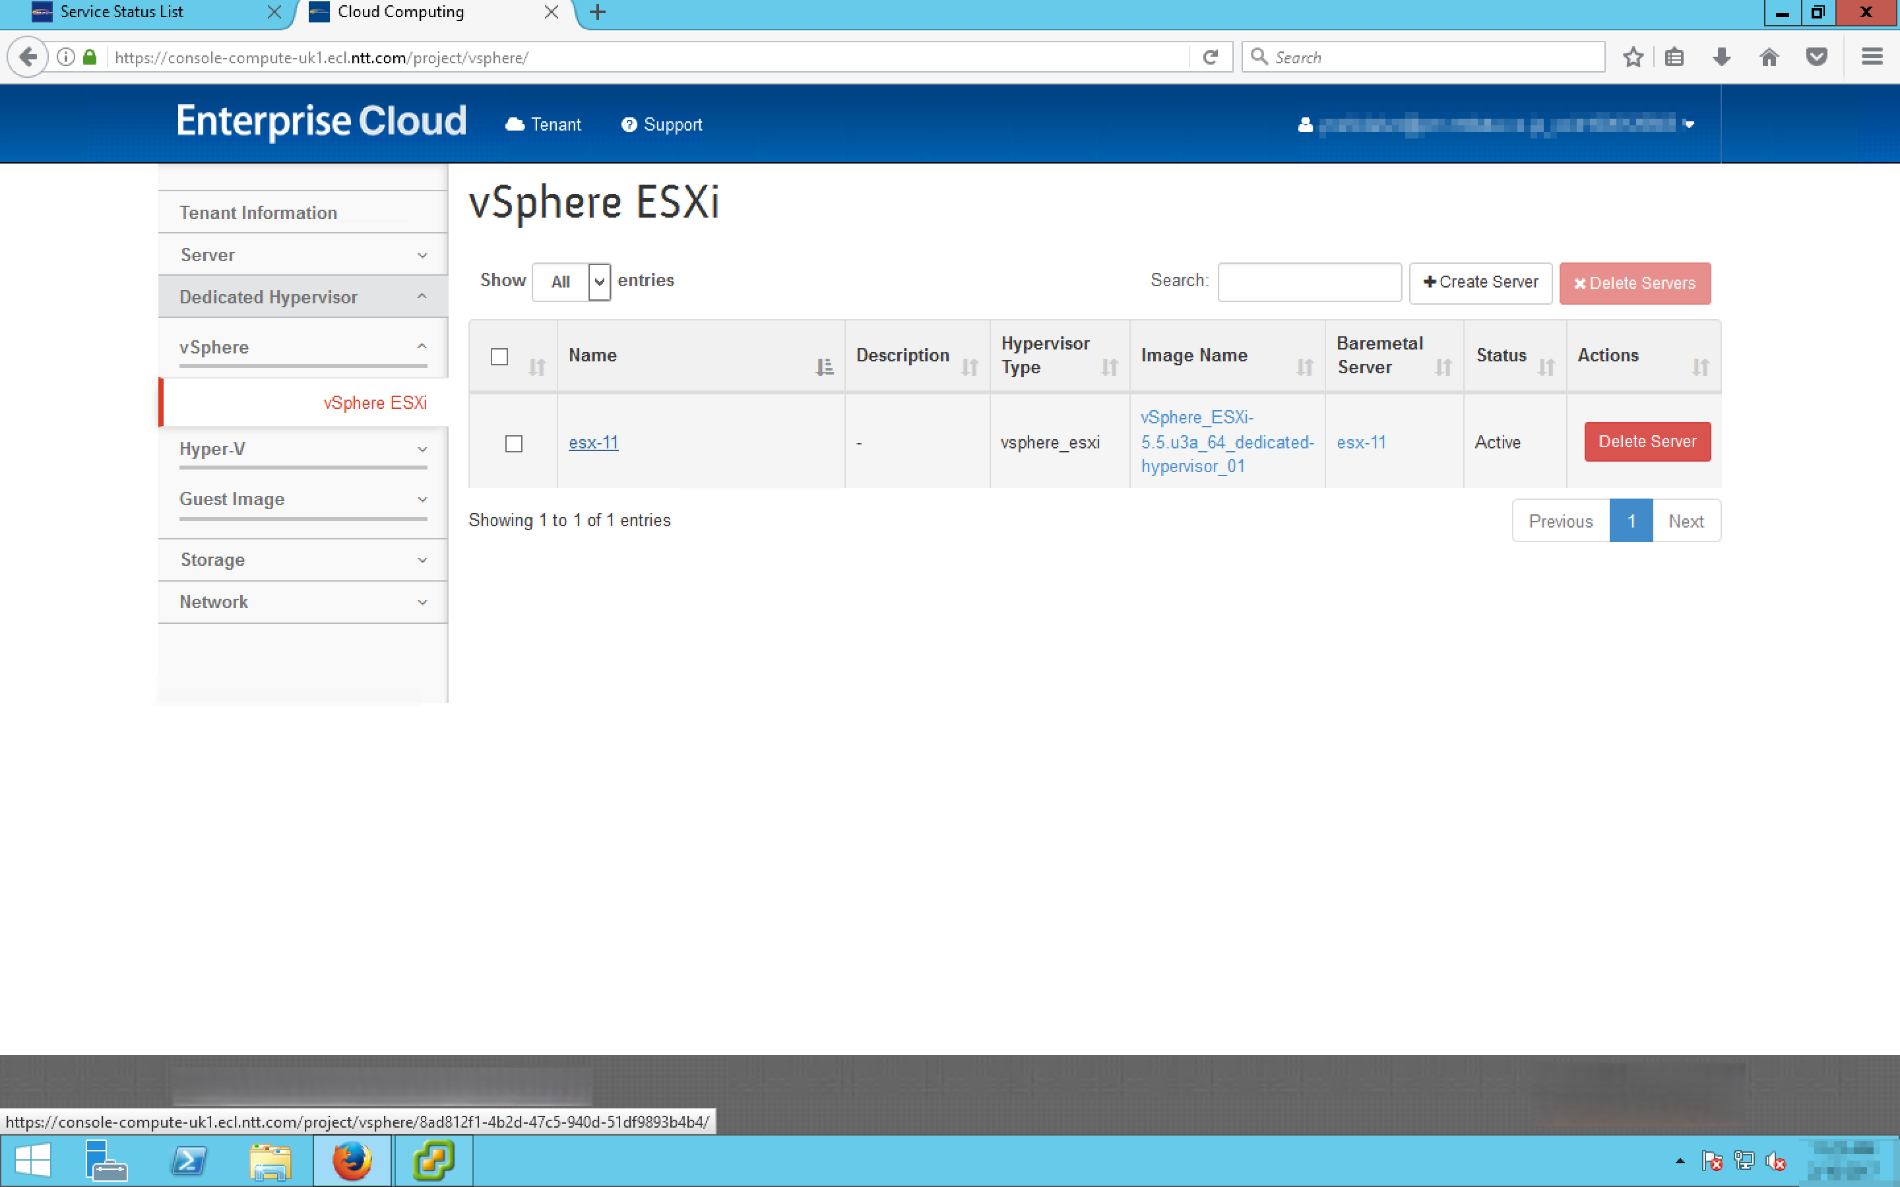Bookmark this page with star icon
This screenshot has width=1900, height=1187.
coord(1633,57)
